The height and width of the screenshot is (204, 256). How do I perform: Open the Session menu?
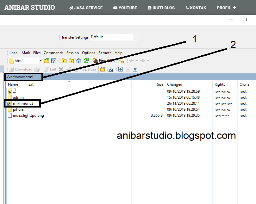coord(72,53)
